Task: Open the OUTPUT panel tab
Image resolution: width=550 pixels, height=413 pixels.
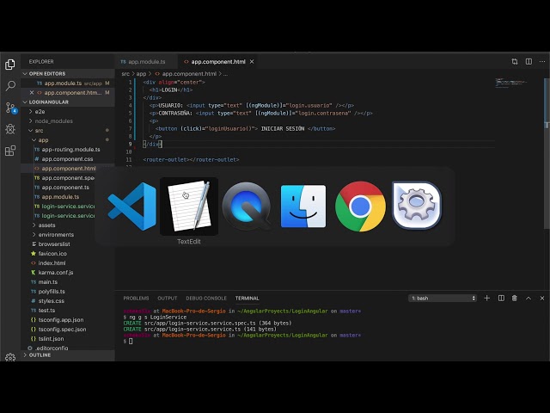Action: point(168,299)
